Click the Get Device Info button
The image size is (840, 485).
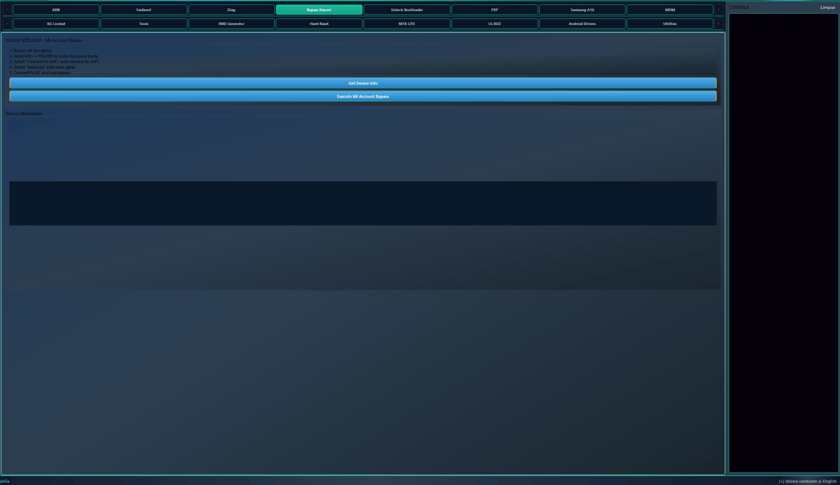[x=363, y=83]
